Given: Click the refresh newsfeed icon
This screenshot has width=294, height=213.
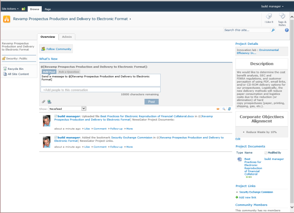Looking at the screenshot, I should click(229, 108).
